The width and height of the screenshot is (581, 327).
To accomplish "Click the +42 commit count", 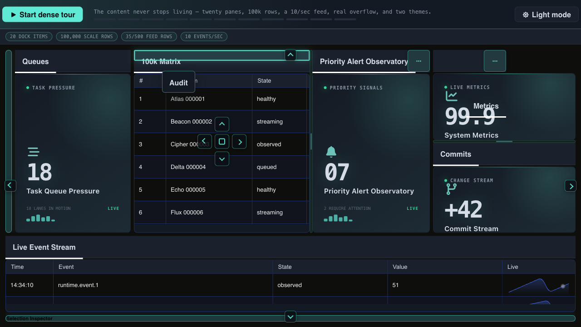I will pos(463,209).
